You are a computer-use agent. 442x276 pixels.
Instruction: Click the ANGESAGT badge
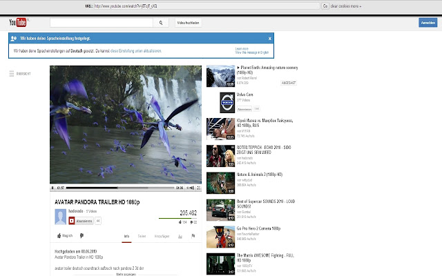(x=289, y=83)
